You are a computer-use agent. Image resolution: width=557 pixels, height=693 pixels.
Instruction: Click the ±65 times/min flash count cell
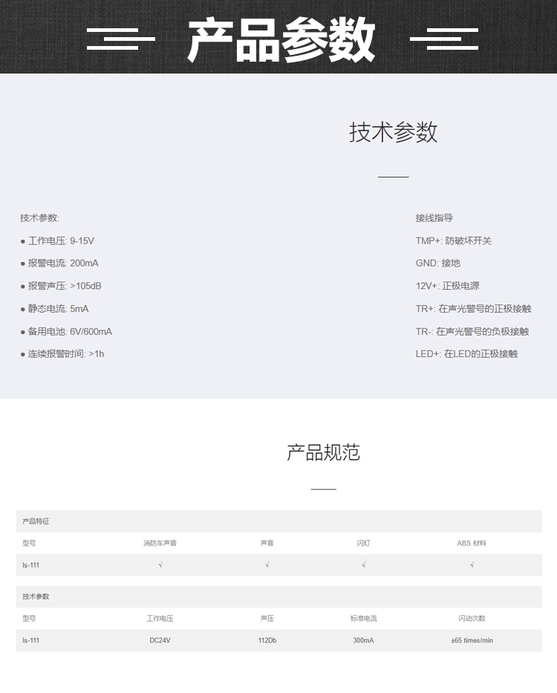tap(472, 640)
